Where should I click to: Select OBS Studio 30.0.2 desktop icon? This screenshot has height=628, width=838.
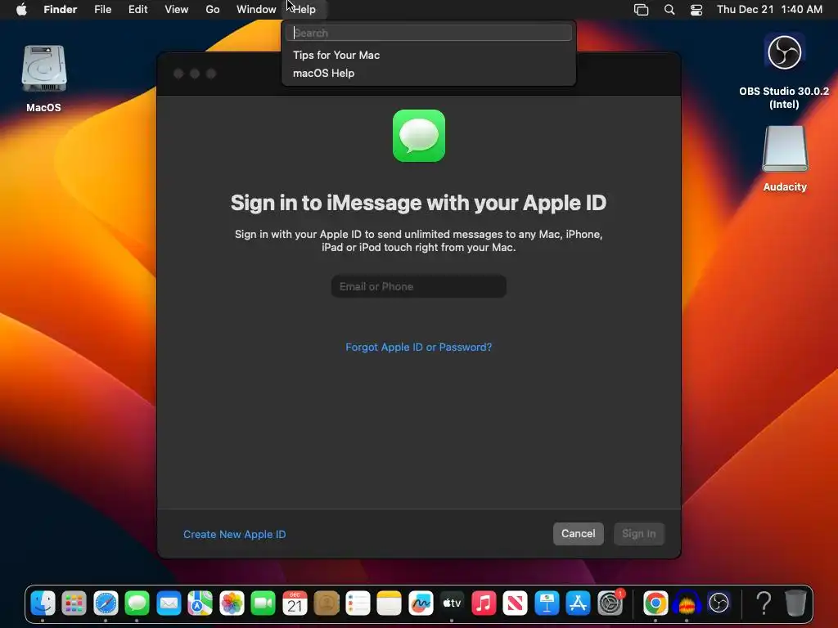(x=785, y=52)
